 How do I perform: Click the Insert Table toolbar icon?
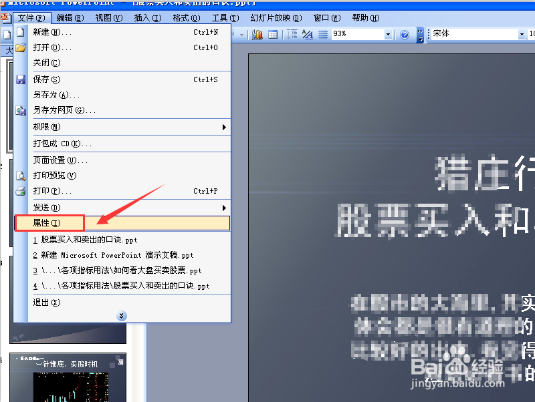[x=272, y=33]
